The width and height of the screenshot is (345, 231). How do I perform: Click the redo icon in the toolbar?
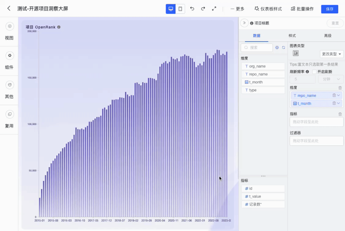[x=203, y=9]
